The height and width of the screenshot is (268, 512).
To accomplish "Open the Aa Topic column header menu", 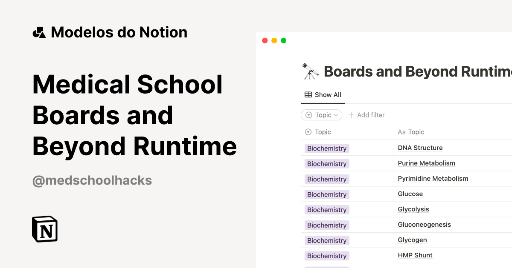I will [x=411, y=132].
